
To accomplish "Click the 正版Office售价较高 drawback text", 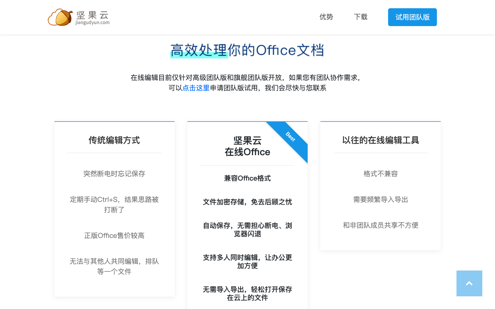I will pos(114,236).
